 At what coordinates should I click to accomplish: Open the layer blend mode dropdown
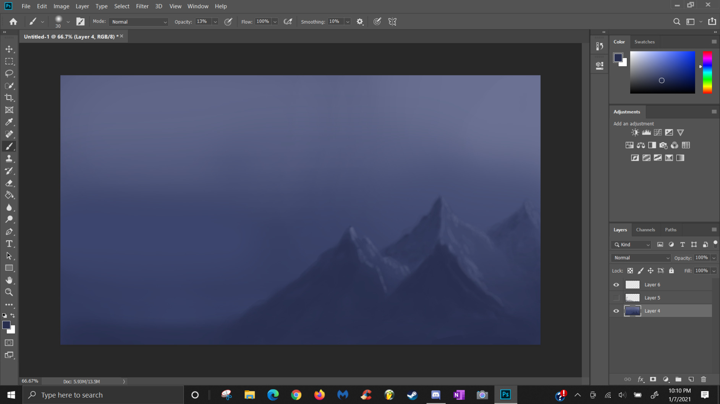click(641, 258)
